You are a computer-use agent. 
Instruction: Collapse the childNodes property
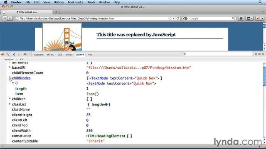tap(10, 78)
